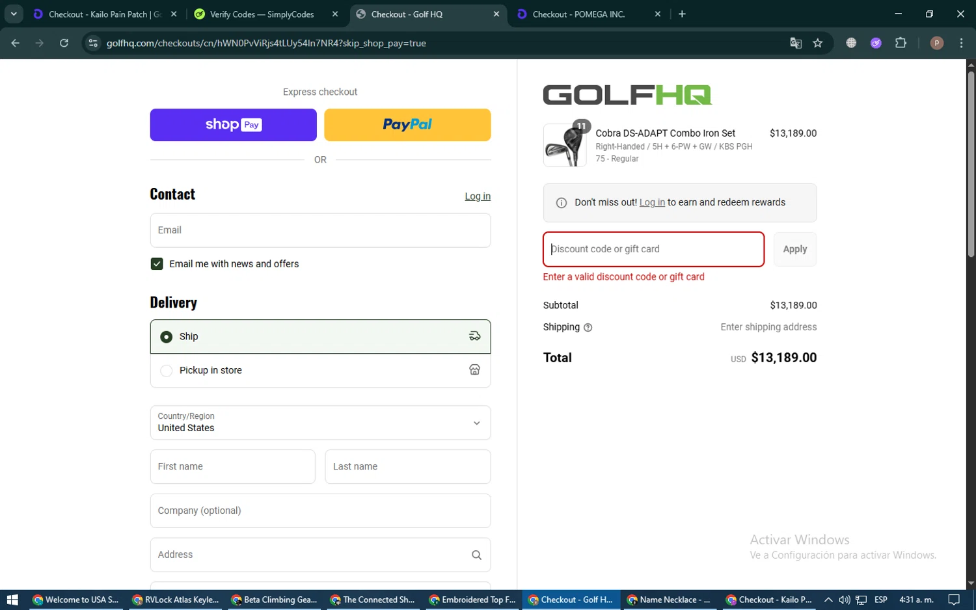
Task: Open The Connected Sh... taskbar window
Action: tap(373, 600)
